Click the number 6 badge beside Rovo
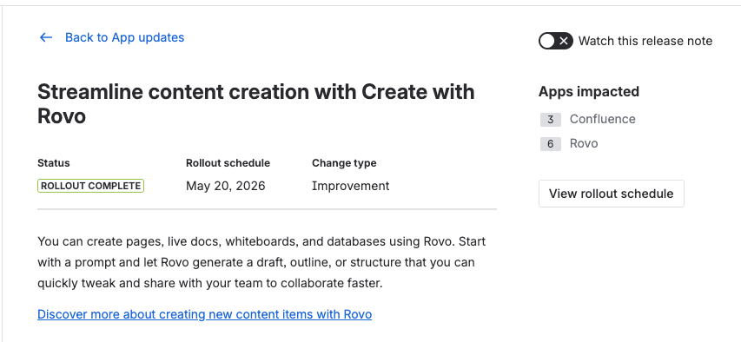741x342 pixels. (551, 144)
